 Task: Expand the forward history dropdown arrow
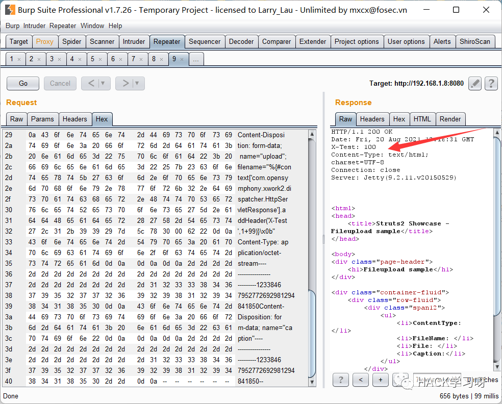click(137, 83)
